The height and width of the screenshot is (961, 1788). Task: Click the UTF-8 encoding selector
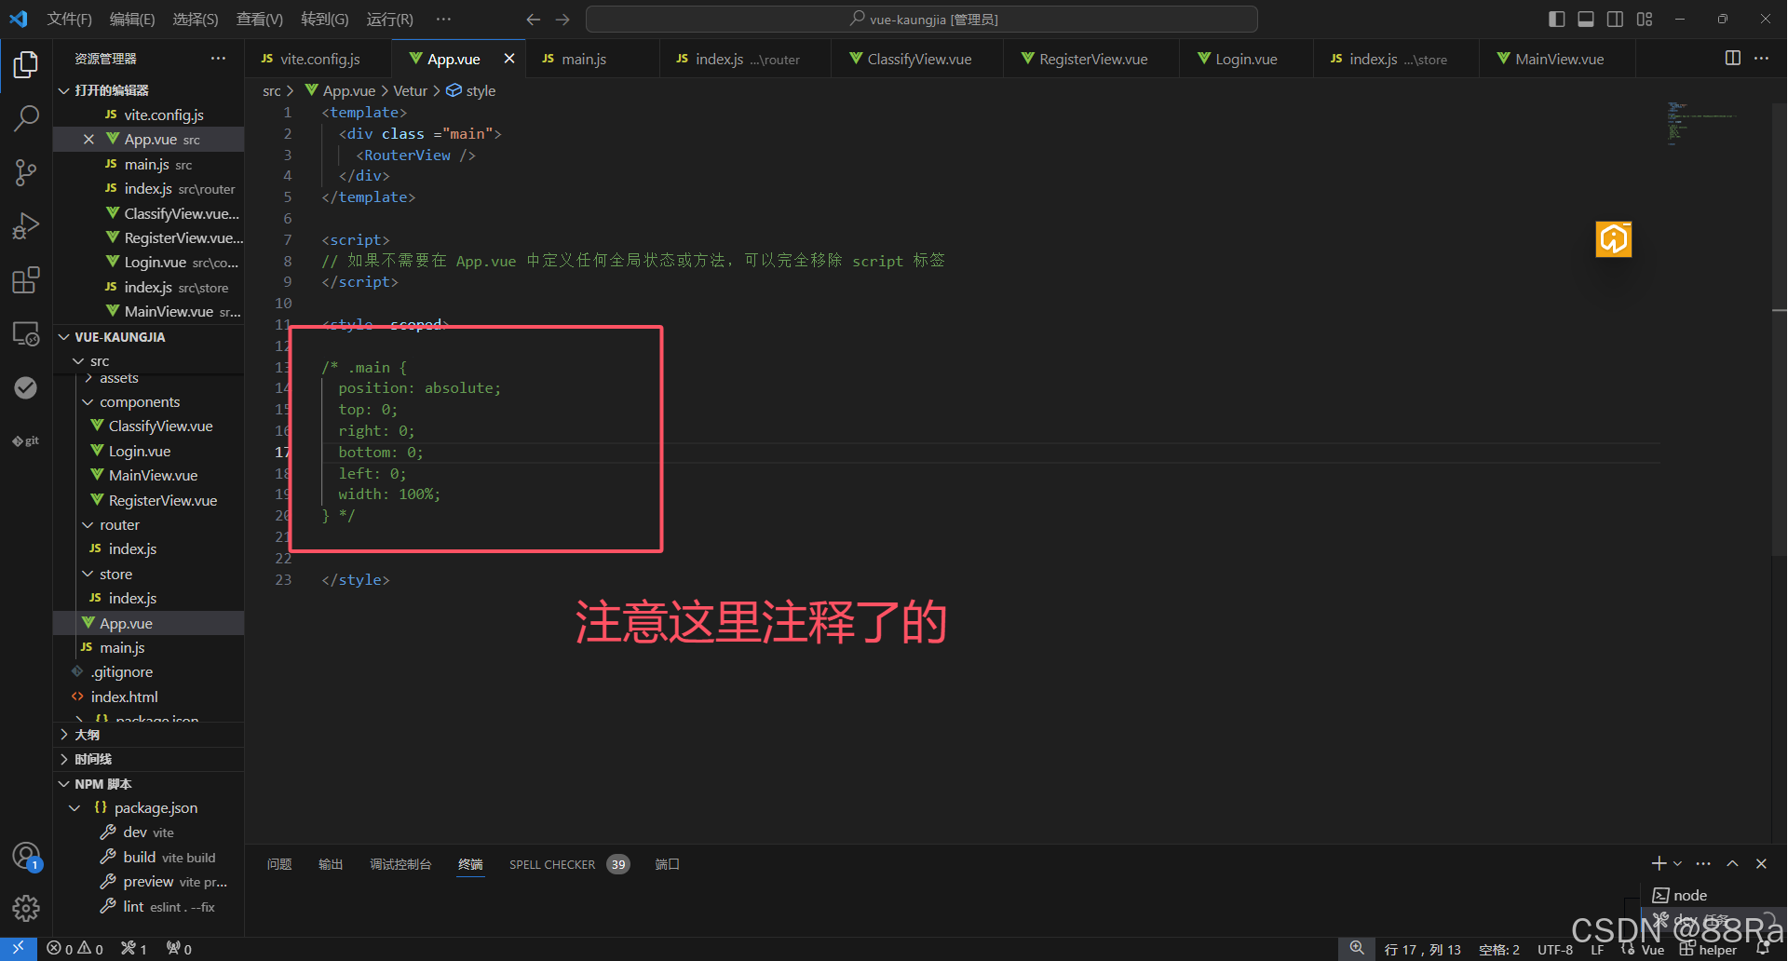point(1553,949)
